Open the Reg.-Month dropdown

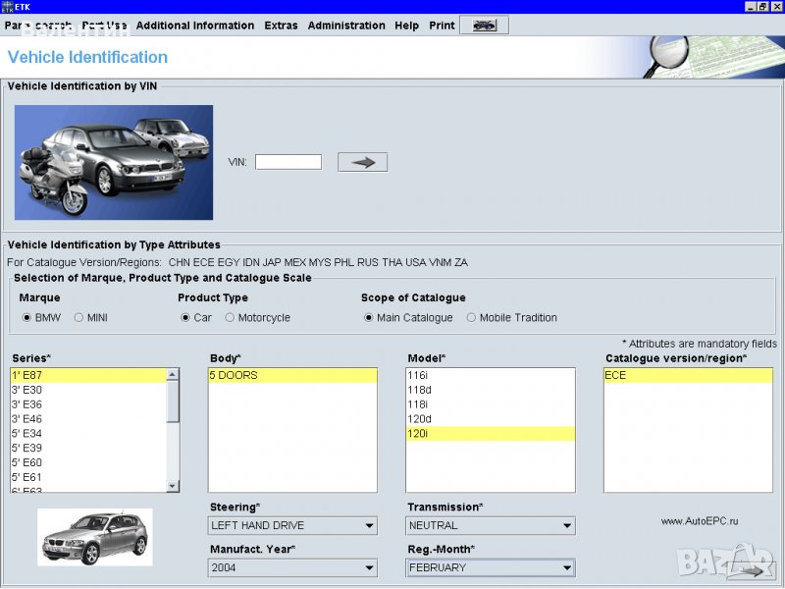pos(566,567)
